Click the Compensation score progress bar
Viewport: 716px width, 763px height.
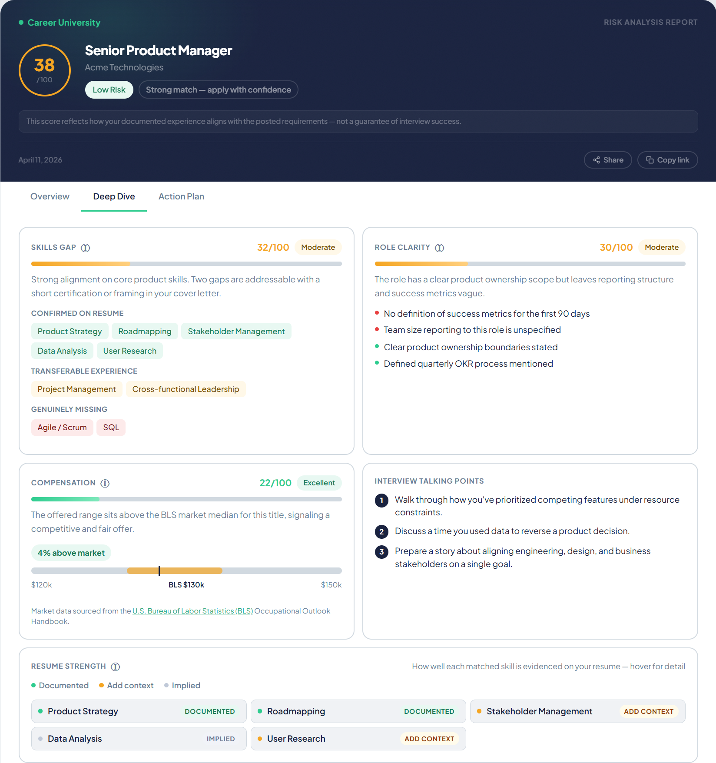coord(186,499)
